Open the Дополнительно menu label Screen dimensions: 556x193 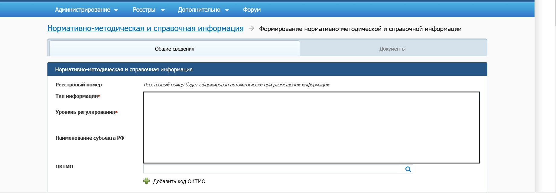click(x=199, y=10)
